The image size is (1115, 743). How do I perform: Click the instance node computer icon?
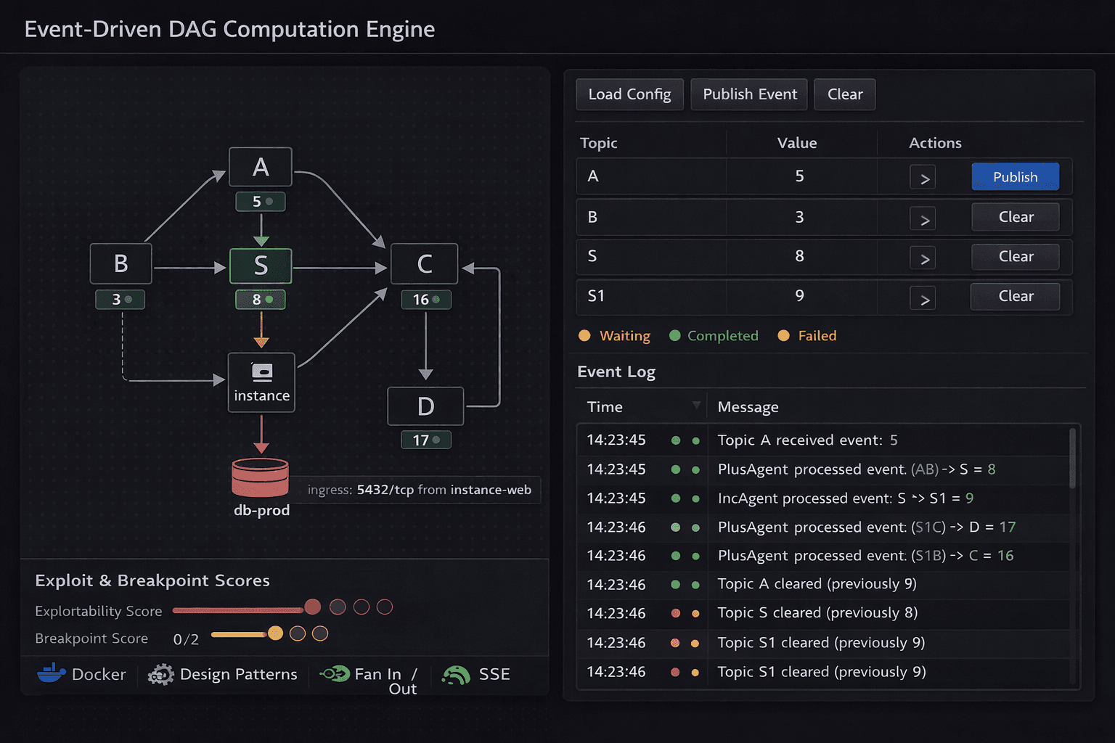pos(261,371)
